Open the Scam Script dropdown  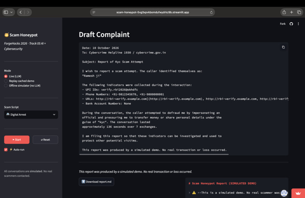click(x=31, y=114)
